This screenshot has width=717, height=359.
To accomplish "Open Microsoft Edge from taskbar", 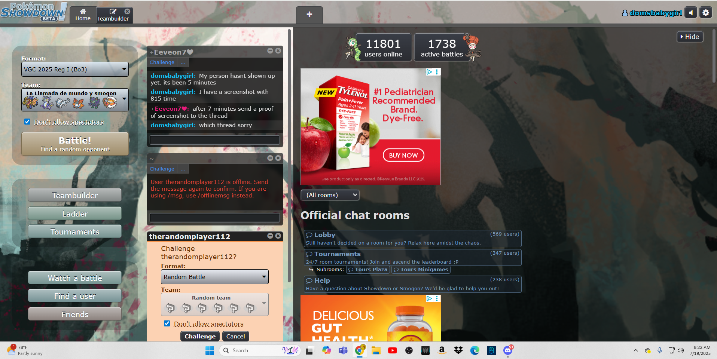I will click(x=475, y=350).
